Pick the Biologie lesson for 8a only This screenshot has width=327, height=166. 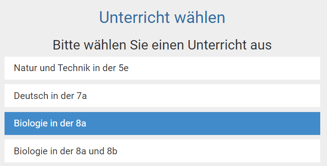point(162,123)
